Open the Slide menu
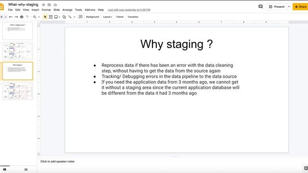 click(x=57, y=10)
